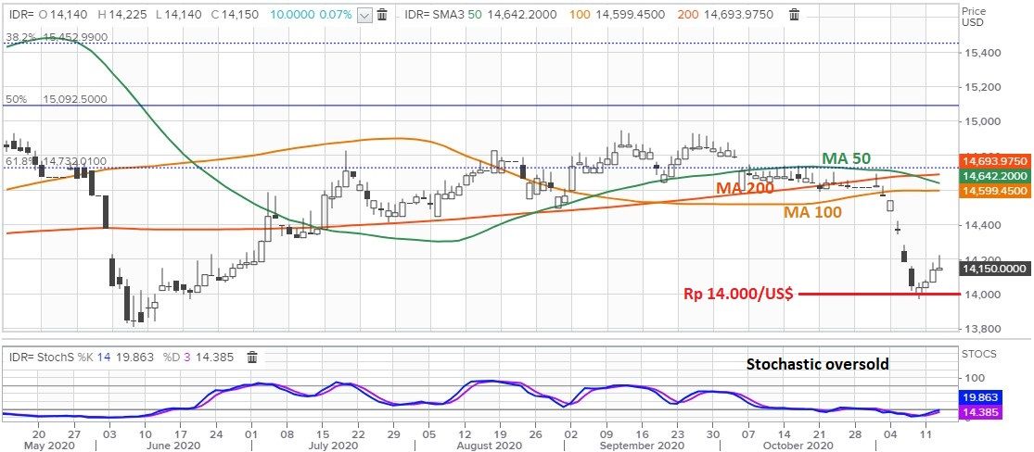Click the 14,150.0000 current price tag on axis
The width and height of the screenshot is (1034, 452).
click(x=996, y=269)
